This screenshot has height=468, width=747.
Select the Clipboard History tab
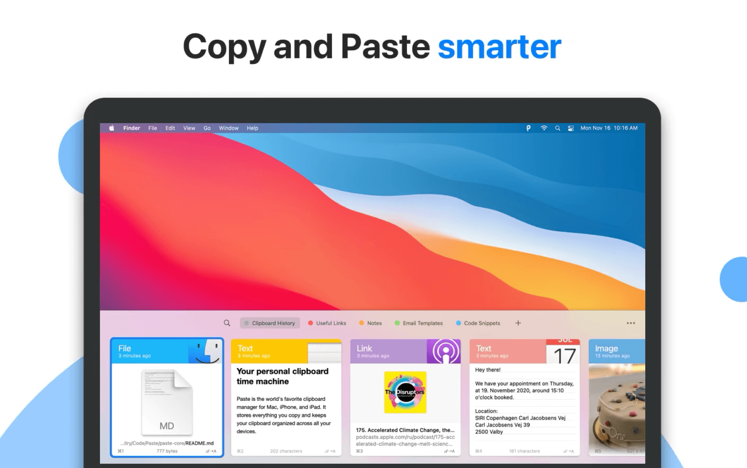270,323
